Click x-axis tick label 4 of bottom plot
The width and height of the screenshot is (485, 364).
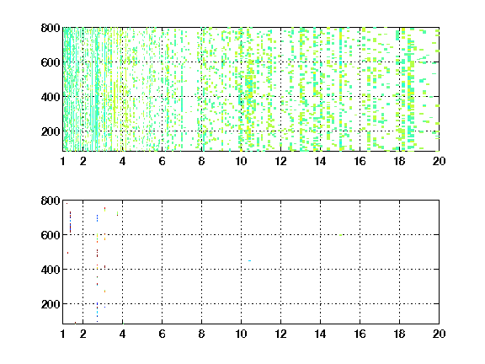[x=122, y=334]
